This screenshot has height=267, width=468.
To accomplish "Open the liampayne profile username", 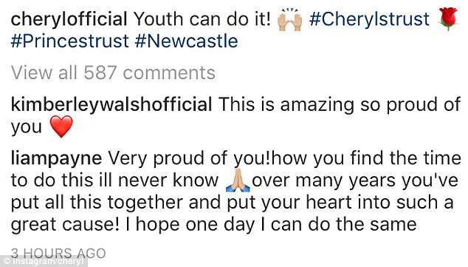I will coord(56,158).
